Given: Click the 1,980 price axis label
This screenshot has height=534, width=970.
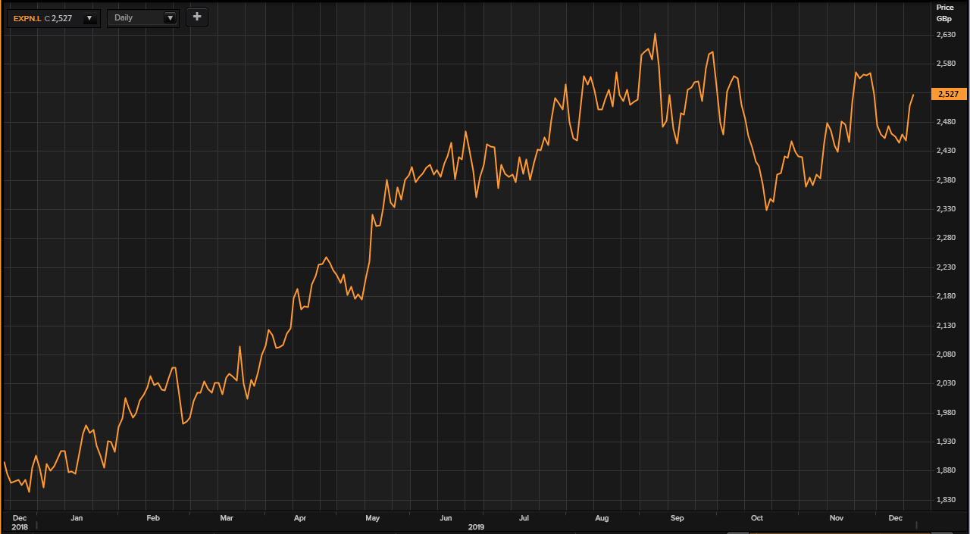Looking at the screenshot, I should (x=947, y=413).
